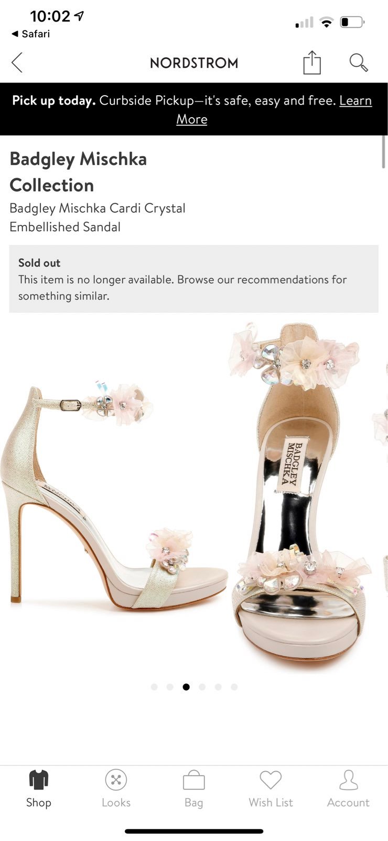Open Badgley Mischka Collection brand heading

pyautogui.click(x=78, y=172)
